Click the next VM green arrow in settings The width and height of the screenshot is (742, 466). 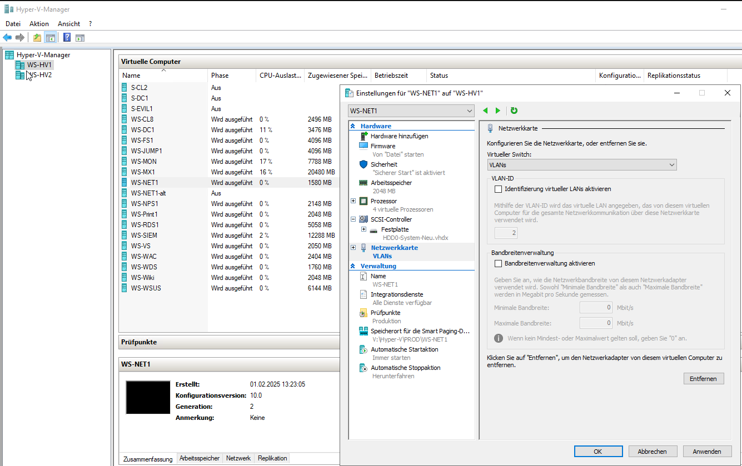[497, 111]
